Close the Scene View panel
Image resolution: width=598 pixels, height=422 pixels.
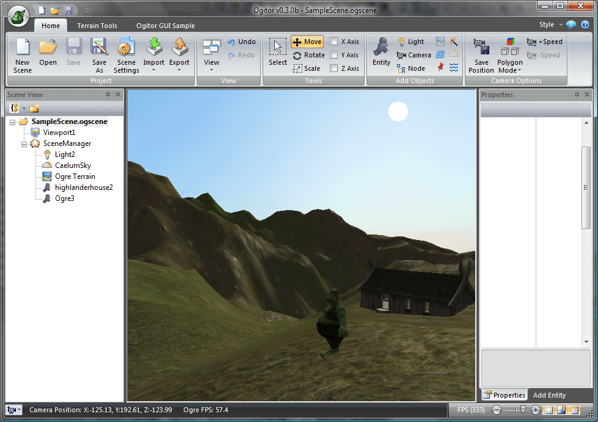point(118,95)
